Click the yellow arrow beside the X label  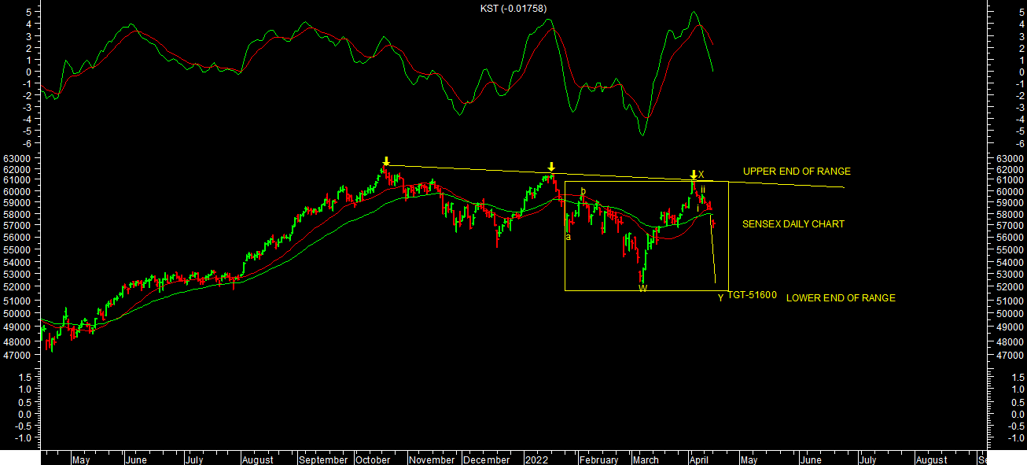click(x=693, y=175)
